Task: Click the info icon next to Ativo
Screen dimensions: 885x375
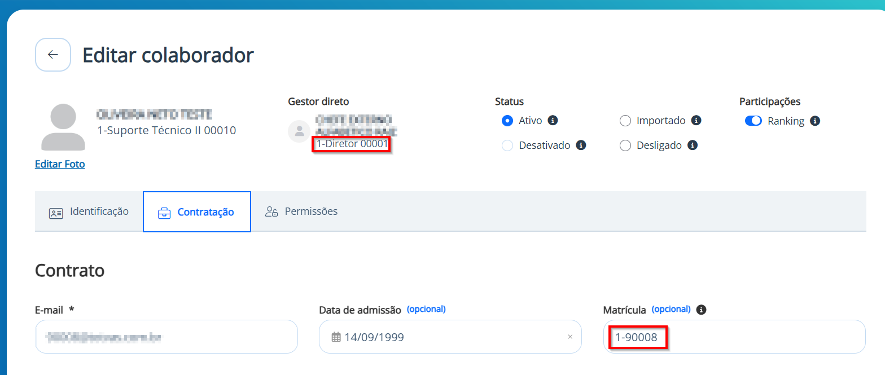Action: pyautogui.click(x=553, y=120)
